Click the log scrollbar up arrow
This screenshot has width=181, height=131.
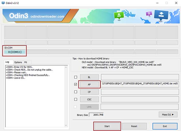click(x=66, y=67)
